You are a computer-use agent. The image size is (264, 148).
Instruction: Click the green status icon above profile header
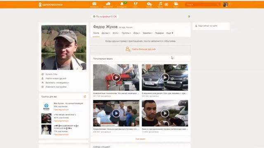(189, 16)
